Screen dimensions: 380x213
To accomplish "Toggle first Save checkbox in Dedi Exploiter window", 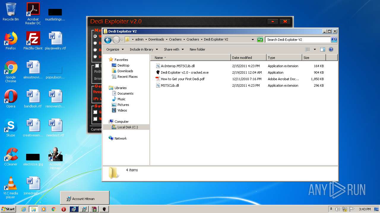I will (95, 112).
